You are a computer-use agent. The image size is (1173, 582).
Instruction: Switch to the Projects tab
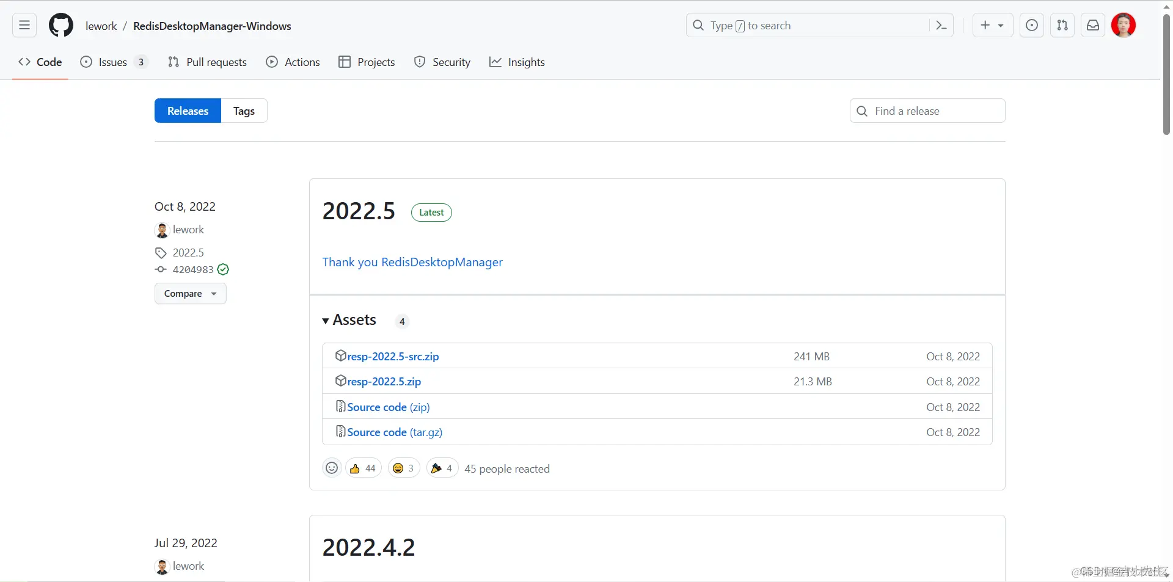coord(367,62)
